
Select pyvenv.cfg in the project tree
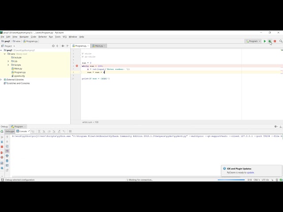pyautogui.click(x=18, y=76)
